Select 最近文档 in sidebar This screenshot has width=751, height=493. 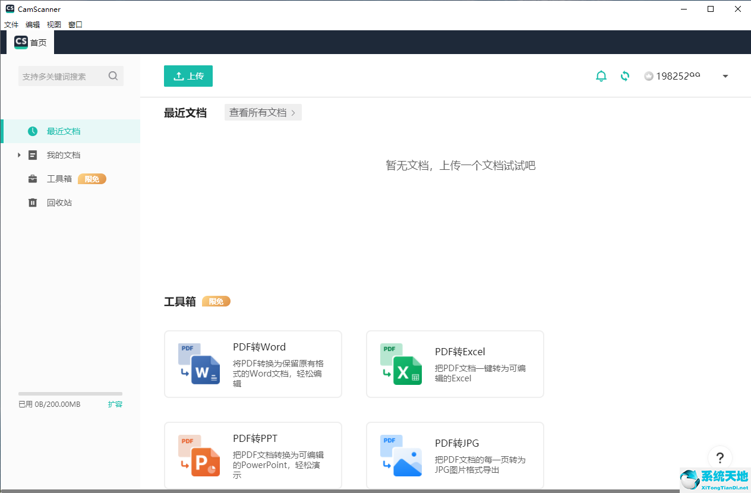(71, 131)
